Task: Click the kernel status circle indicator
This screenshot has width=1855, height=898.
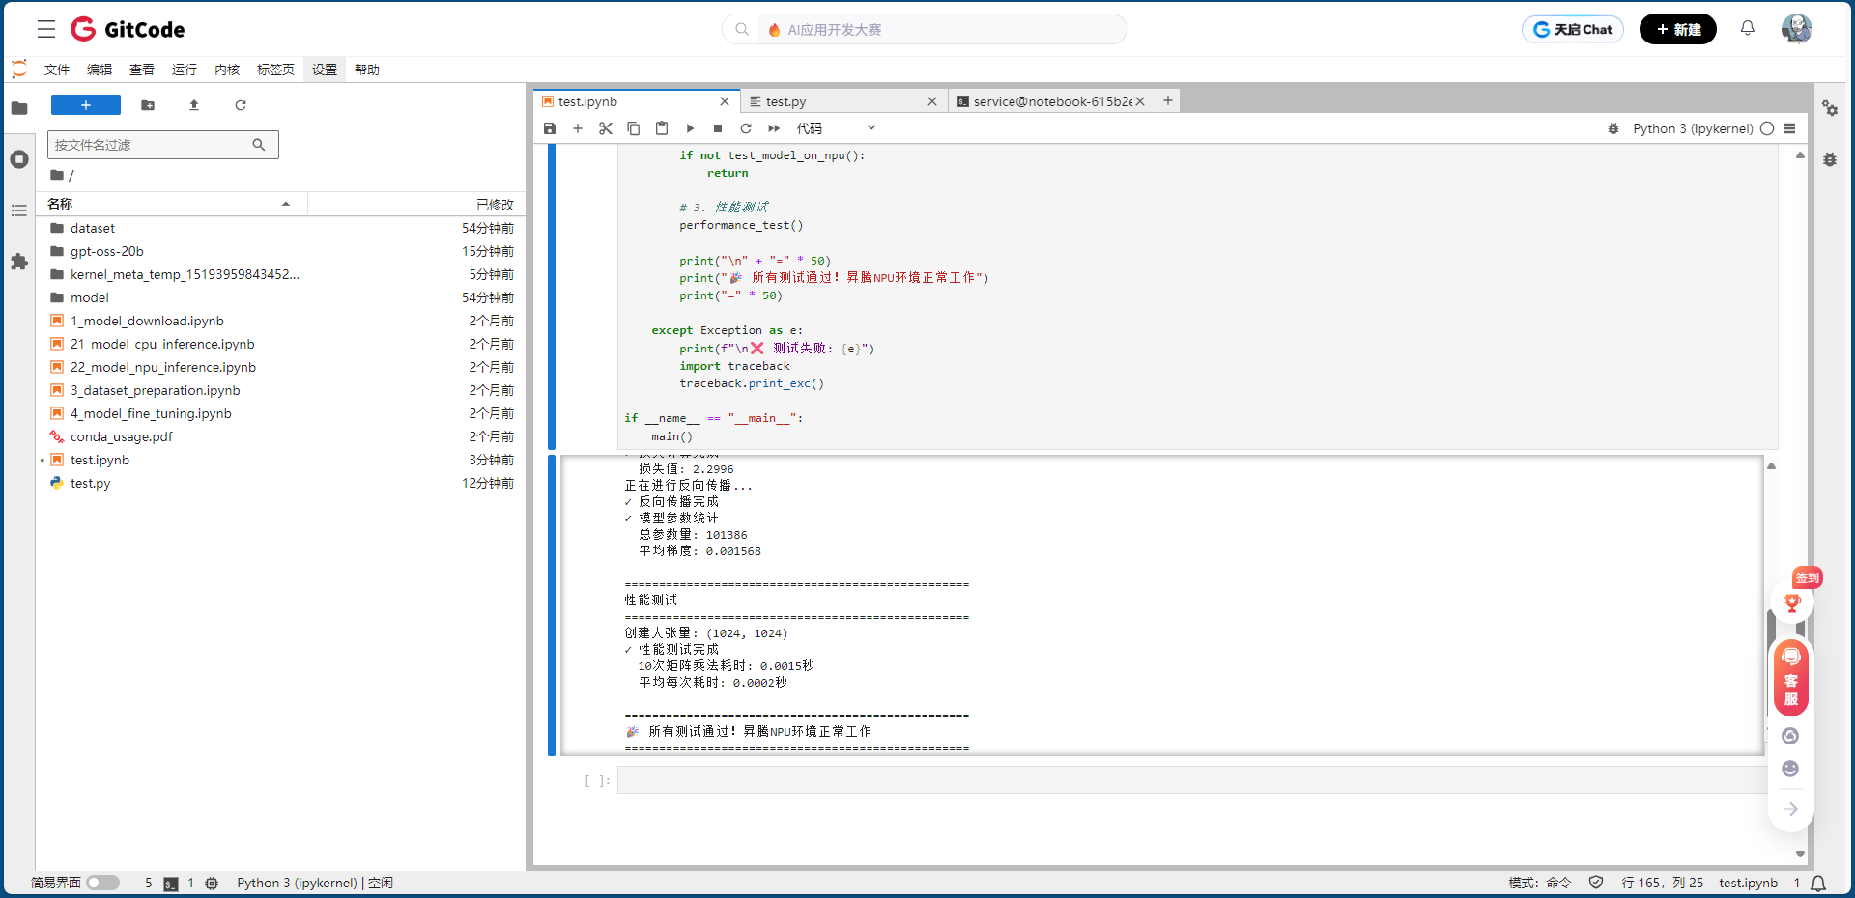Action: [1767, 128]
